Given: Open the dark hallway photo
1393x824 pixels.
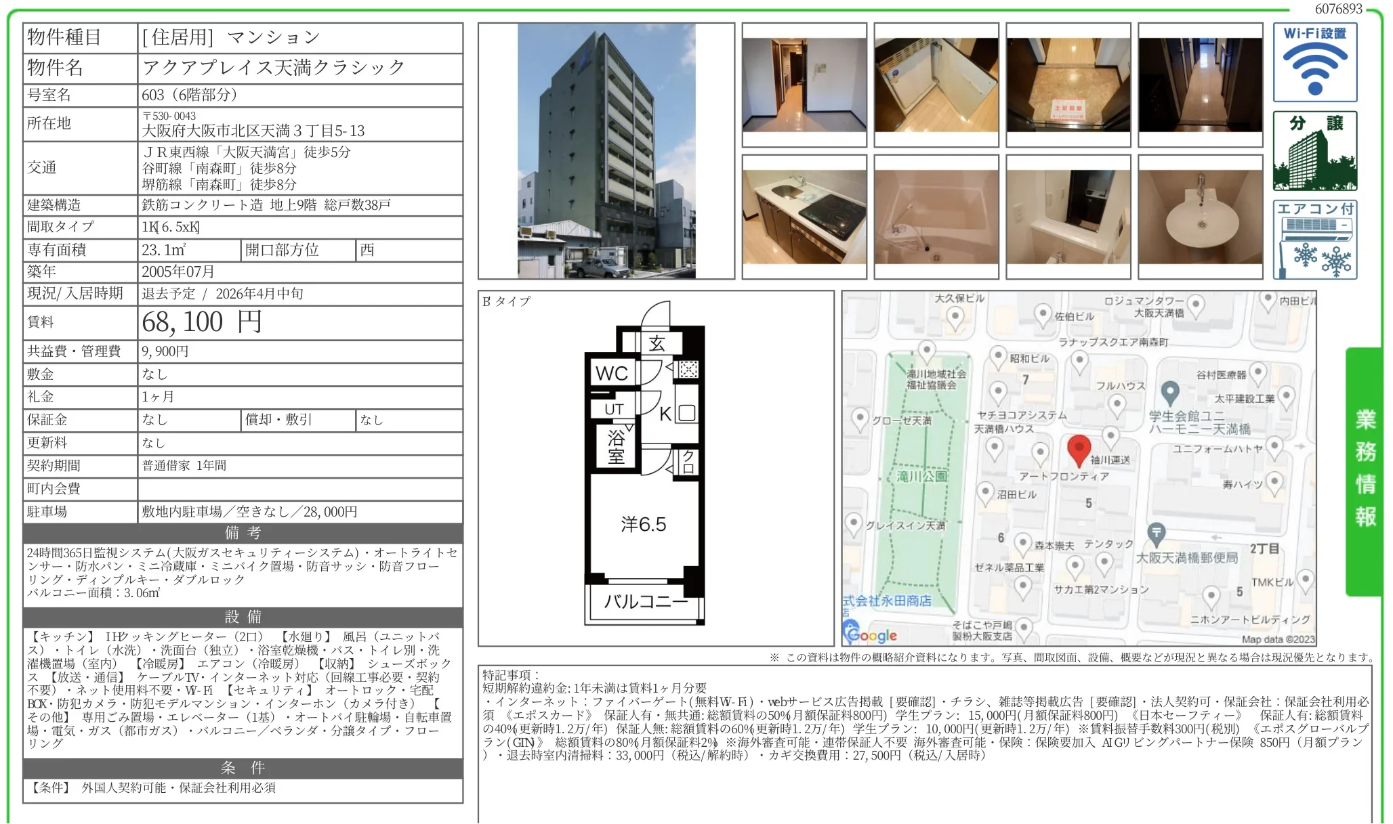Looking at the screenshot, I should point(1200,85).
